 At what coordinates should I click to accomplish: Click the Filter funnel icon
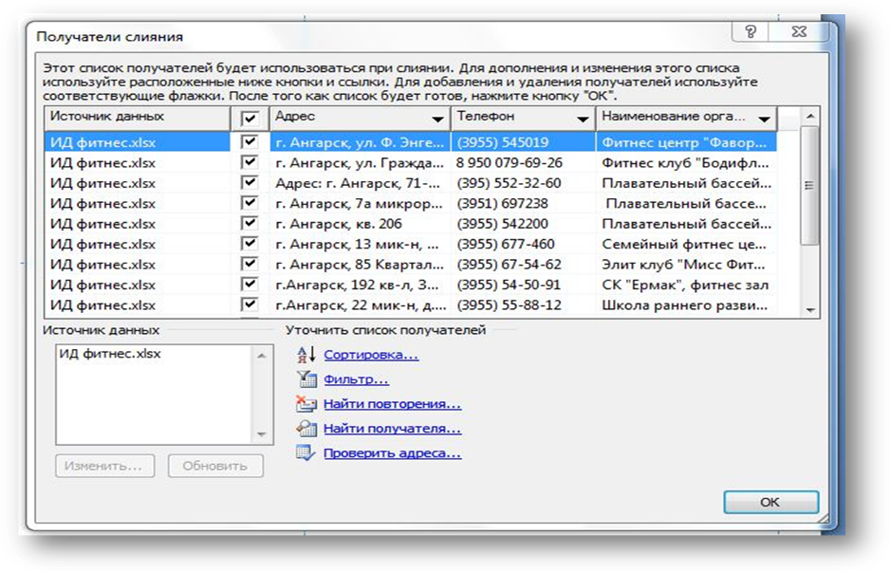click(x=306, y=379)
